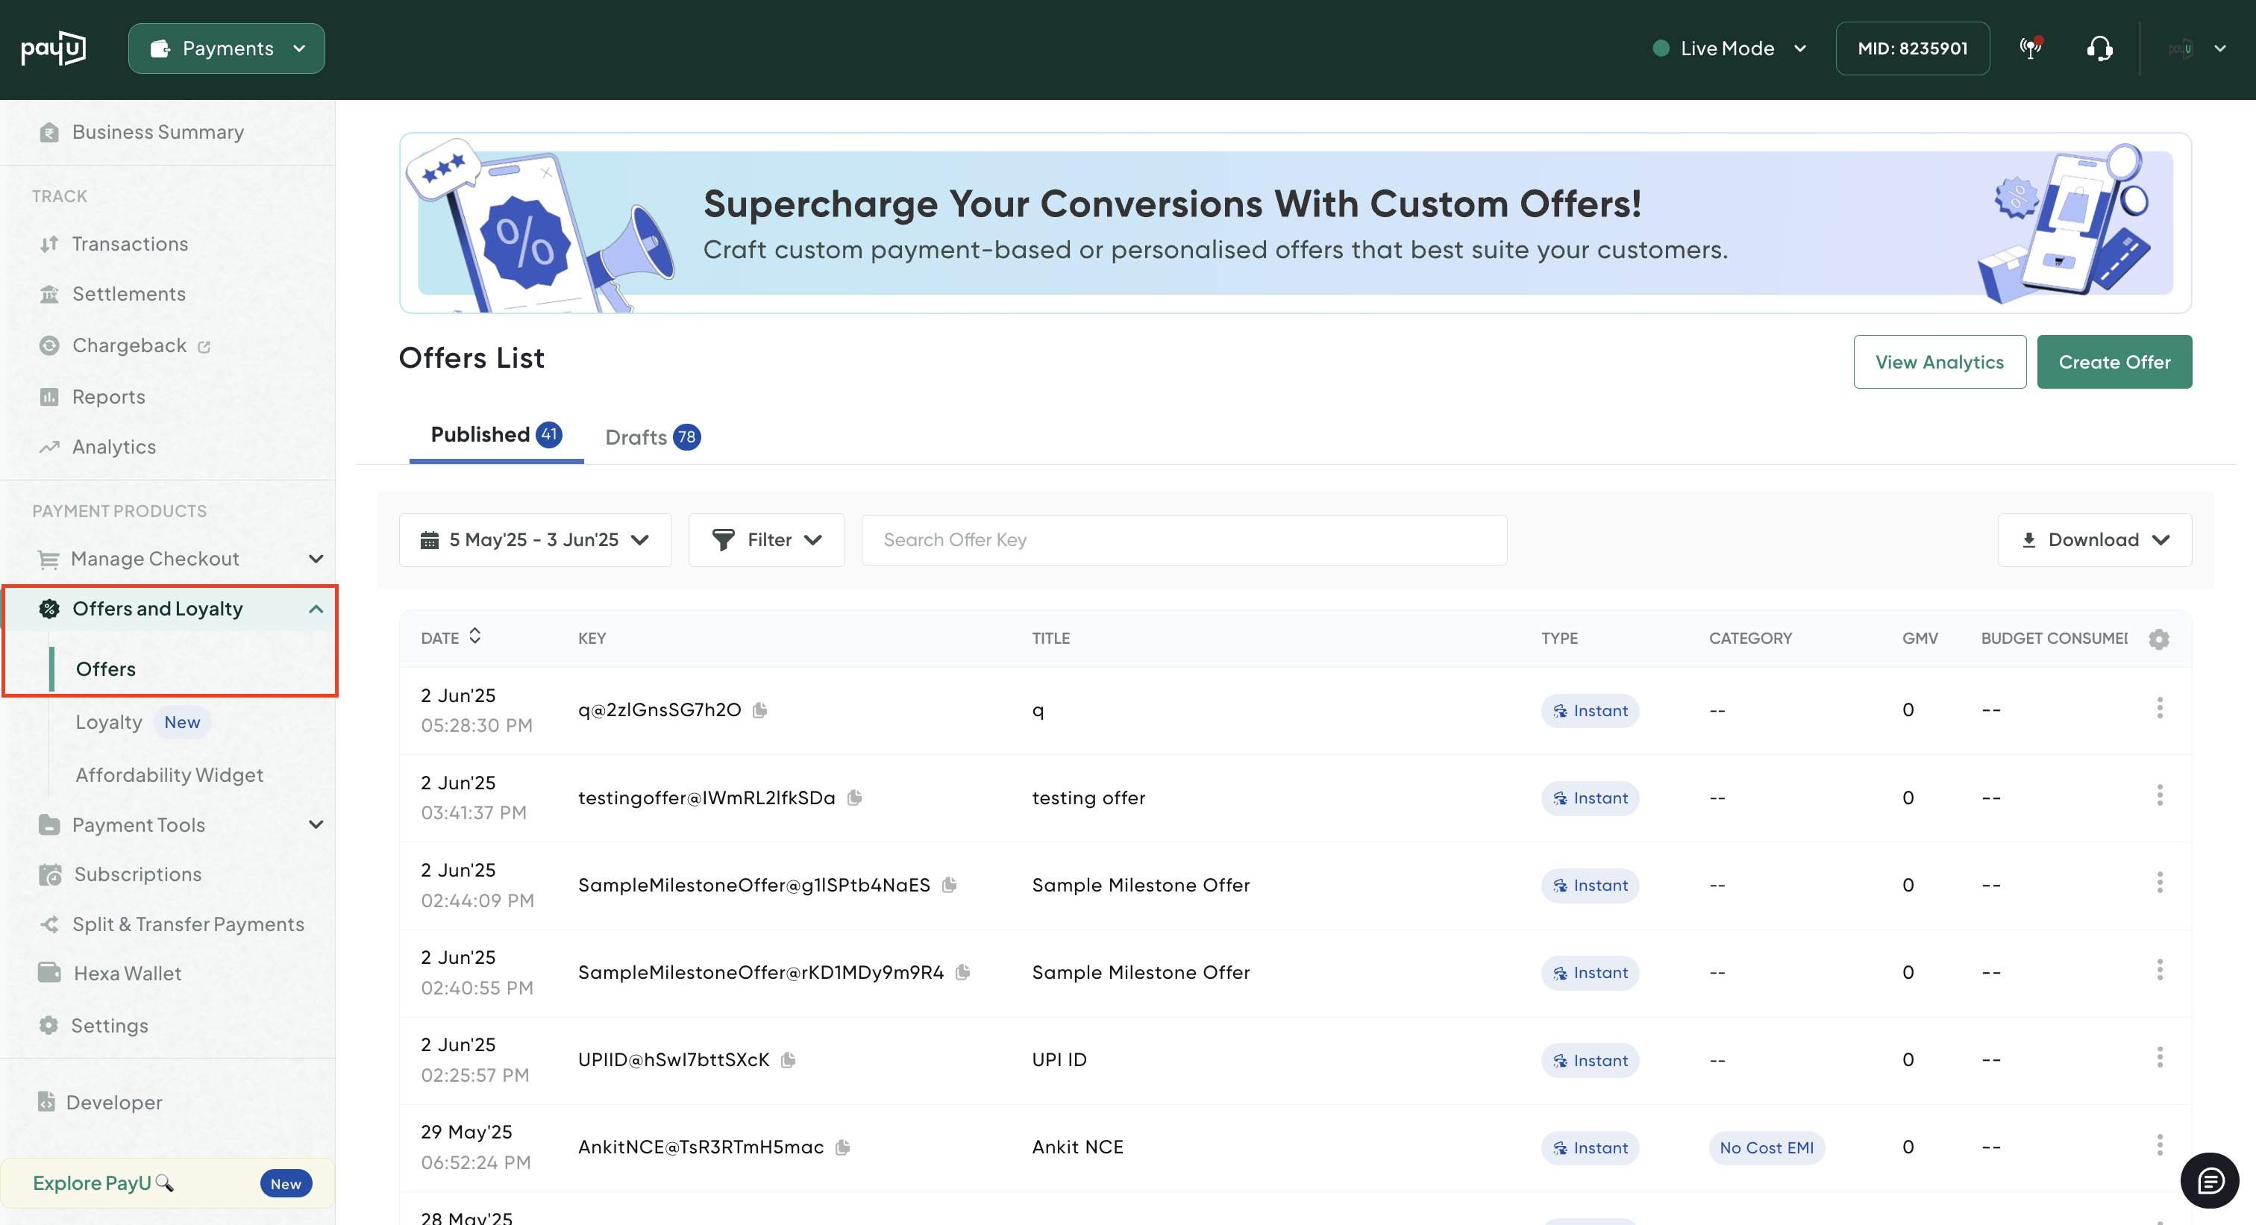Go to Analytics in the sidebar

114,448
